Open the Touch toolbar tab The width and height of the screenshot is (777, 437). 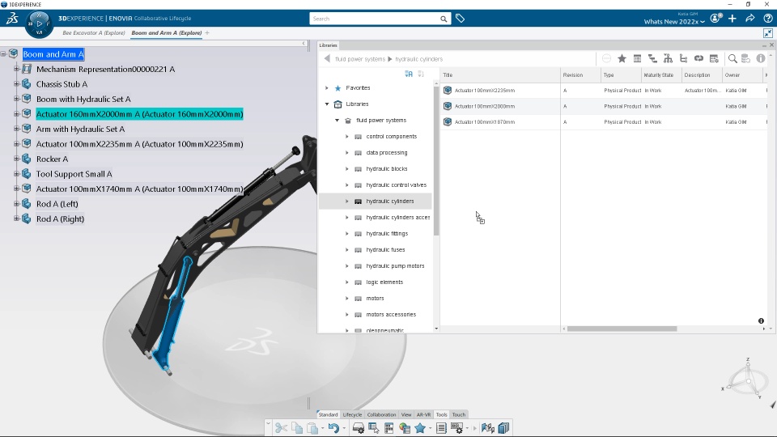tap(459, 414)
